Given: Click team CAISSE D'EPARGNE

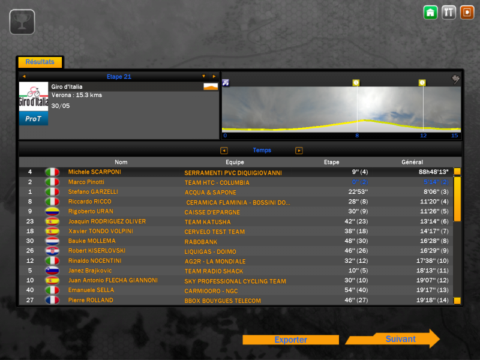Looking at the screenshot, I should [x=212, y=212].
